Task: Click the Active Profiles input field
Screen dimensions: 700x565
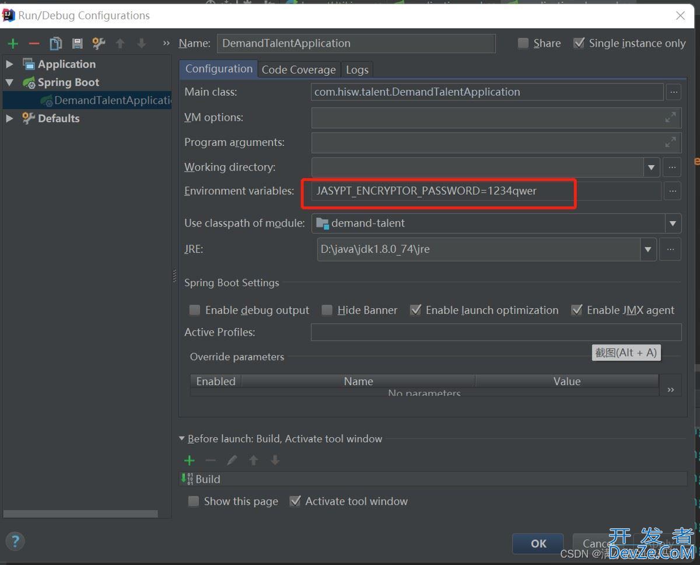Action: pos(496,333)
